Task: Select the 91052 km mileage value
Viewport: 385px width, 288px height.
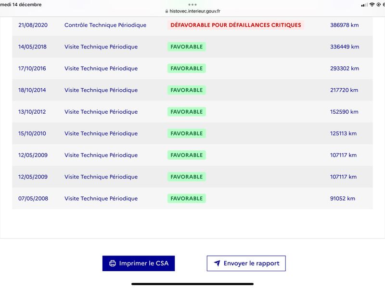Action: (x=343, y=198)
